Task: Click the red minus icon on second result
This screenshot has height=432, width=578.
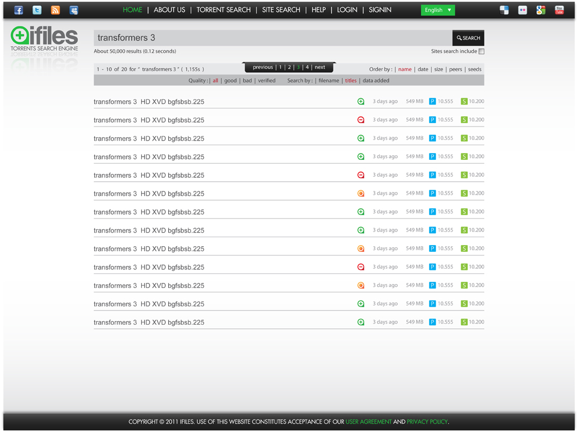Action: click(x=361, y=120)
